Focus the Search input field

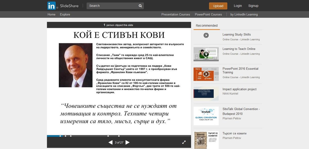coord(112,6)
